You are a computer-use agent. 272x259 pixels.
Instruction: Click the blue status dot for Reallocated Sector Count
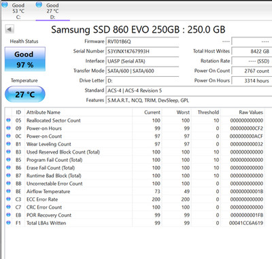tap(8, 120)
